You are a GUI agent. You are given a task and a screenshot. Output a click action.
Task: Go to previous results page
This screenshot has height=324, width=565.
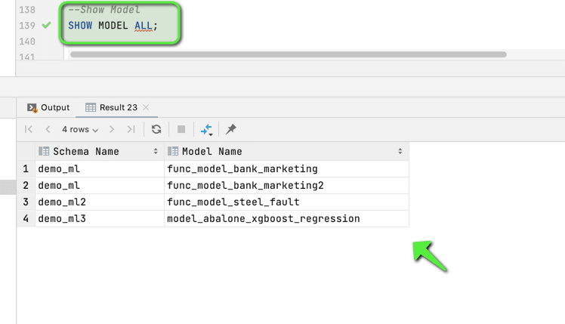(x=48, y=129)
